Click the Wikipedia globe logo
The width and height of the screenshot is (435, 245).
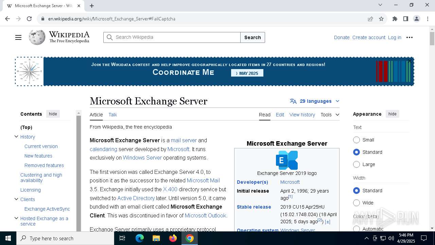(x=37, y=37)
